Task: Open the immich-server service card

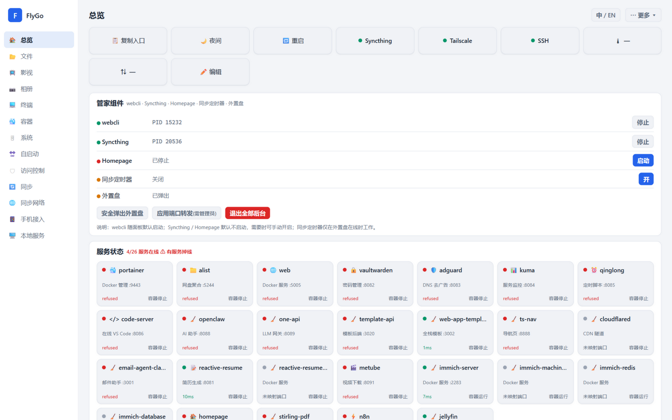Action: click(x=455, y=381)
